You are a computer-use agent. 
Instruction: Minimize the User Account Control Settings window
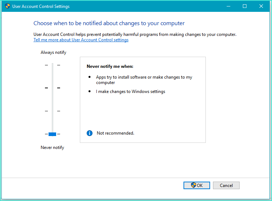[x=228, y=6]
